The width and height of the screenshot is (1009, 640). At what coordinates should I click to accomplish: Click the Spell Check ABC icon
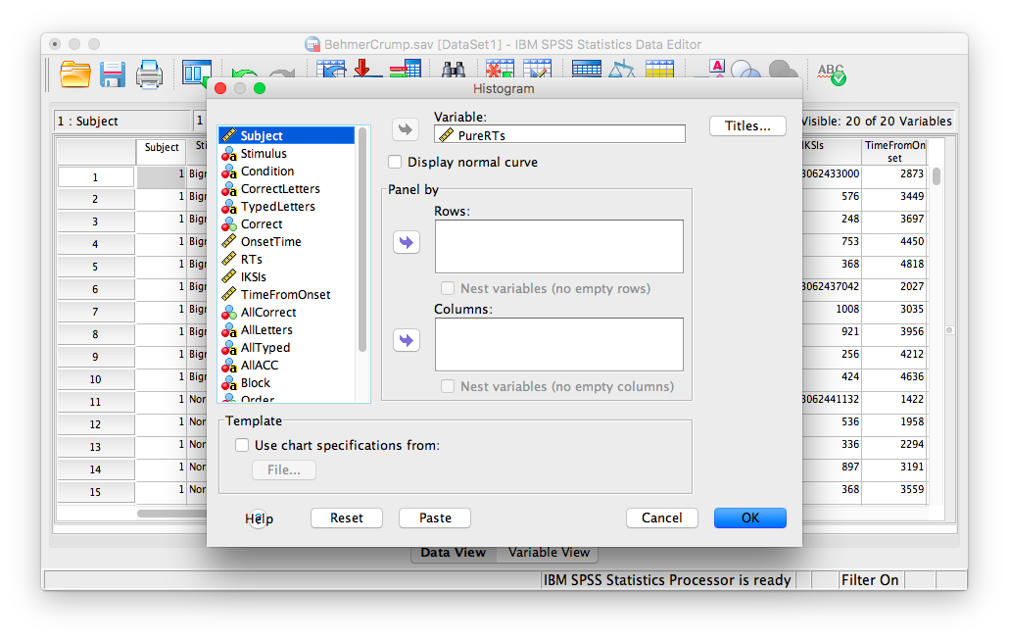831,74
